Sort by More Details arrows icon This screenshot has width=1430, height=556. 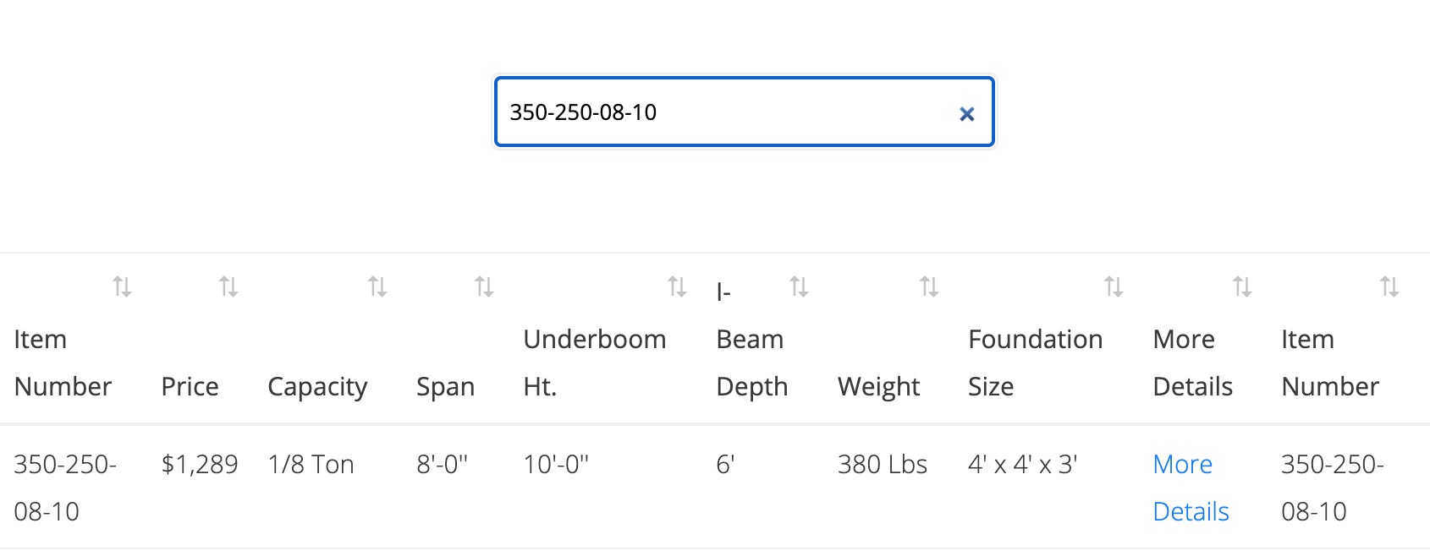click(1242, 287)
